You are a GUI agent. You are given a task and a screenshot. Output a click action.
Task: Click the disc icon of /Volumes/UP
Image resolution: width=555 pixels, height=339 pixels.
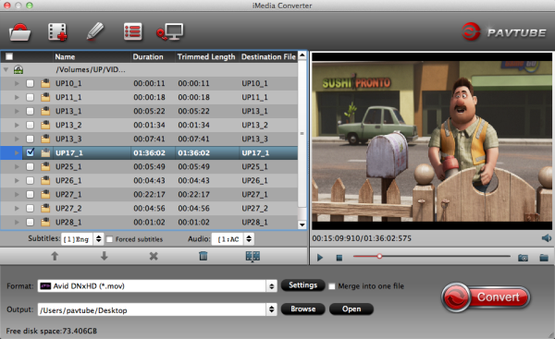click(18, 69)
